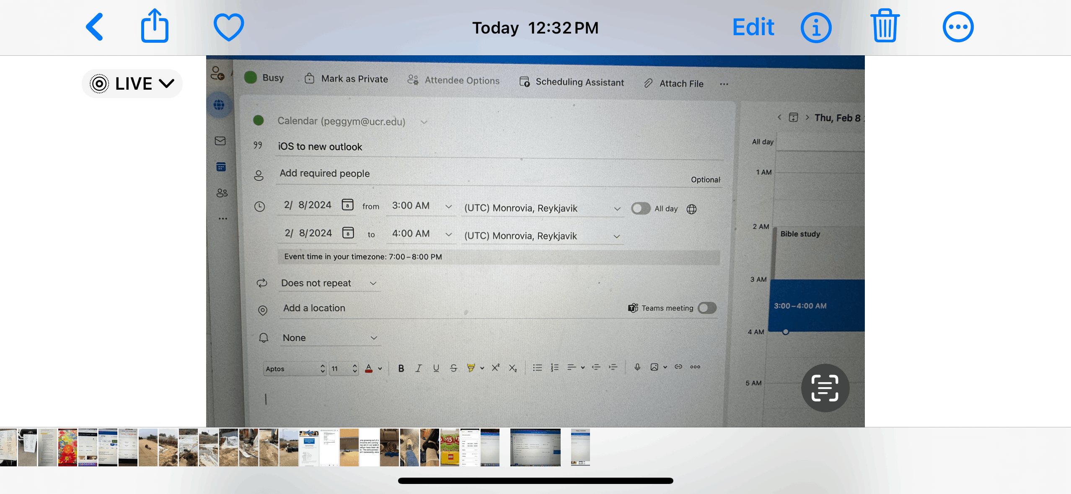Open photo info with the (i) icon
This screenshot has width=1071, height=494.
(x=816, y=28)
